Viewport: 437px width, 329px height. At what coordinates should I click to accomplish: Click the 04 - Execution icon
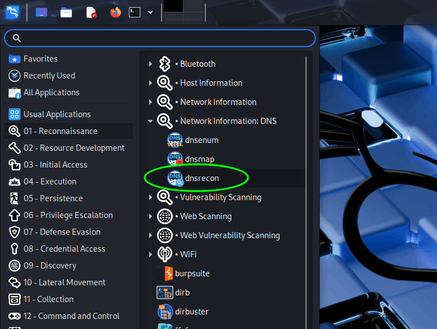pyautogui.click(x=15, y=182)
